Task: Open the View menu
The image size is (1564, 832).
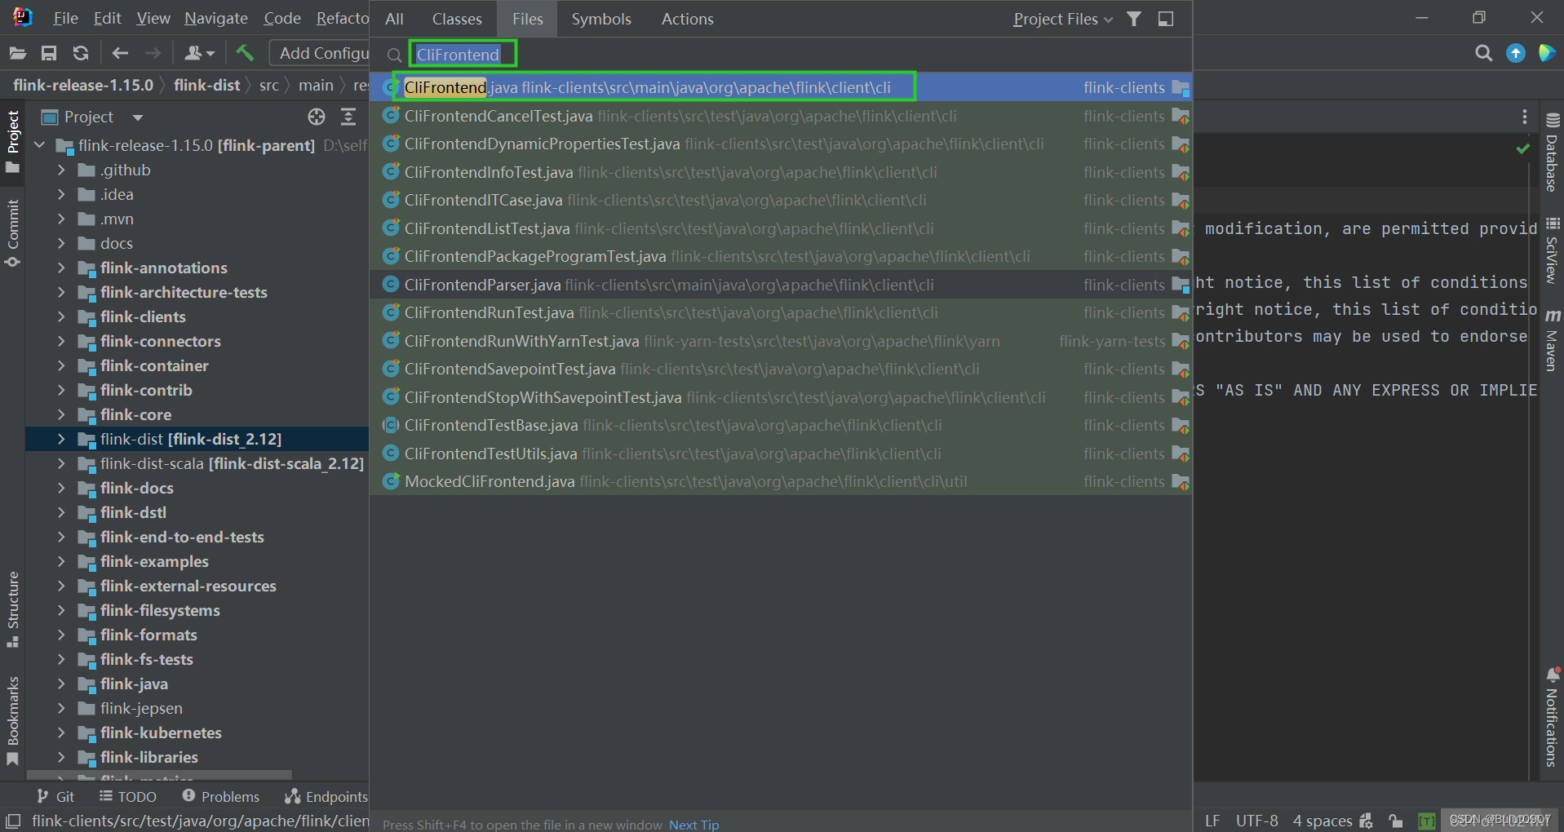Action: point(153,18)
